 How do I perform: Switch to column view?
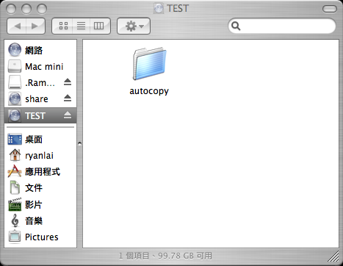pos(99,26)
